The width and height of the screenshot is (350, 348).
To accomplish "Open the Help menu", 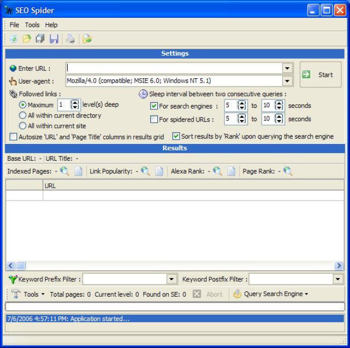I will click(x=51, y=25).
